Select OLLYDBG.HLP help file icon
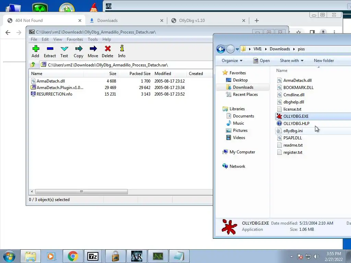The image size is (351, 263). [279, 123]
